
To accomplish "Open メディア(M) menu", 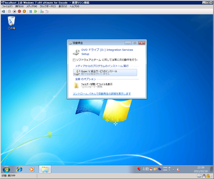I will click(x=32, y=6).
